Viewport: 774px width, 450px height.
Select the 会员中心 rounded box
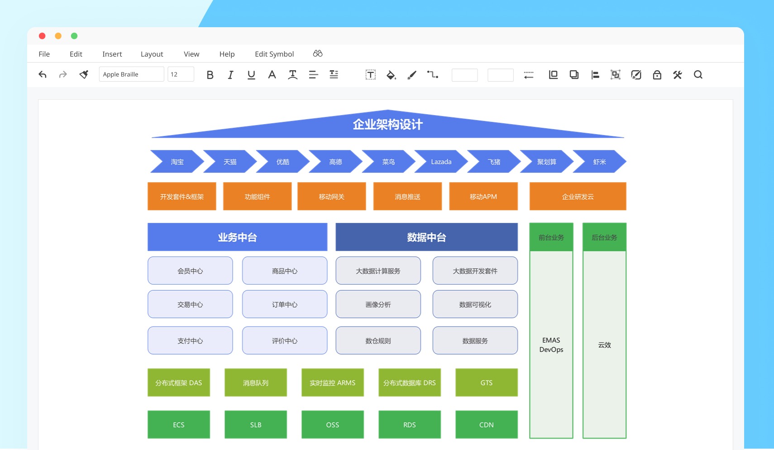[190, 271]
